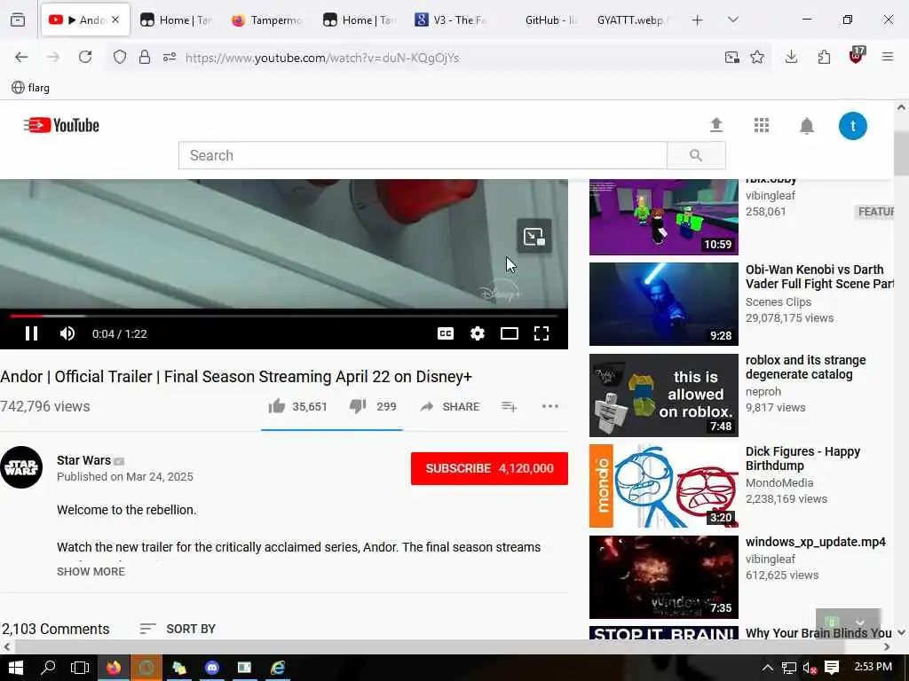The width and height of the screenshot is (909, 681).
Task: Expand description with SHOW MORE
Action: pos(91,572)
